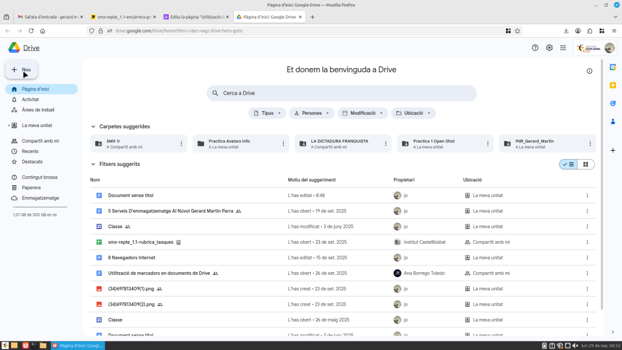Click the info icon beside welcome heading

(589, 71)
